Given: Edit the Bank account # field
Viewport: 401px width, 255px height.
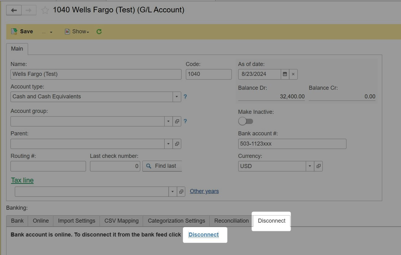Looking at the screenshot, I should click(x=292, y=144).
